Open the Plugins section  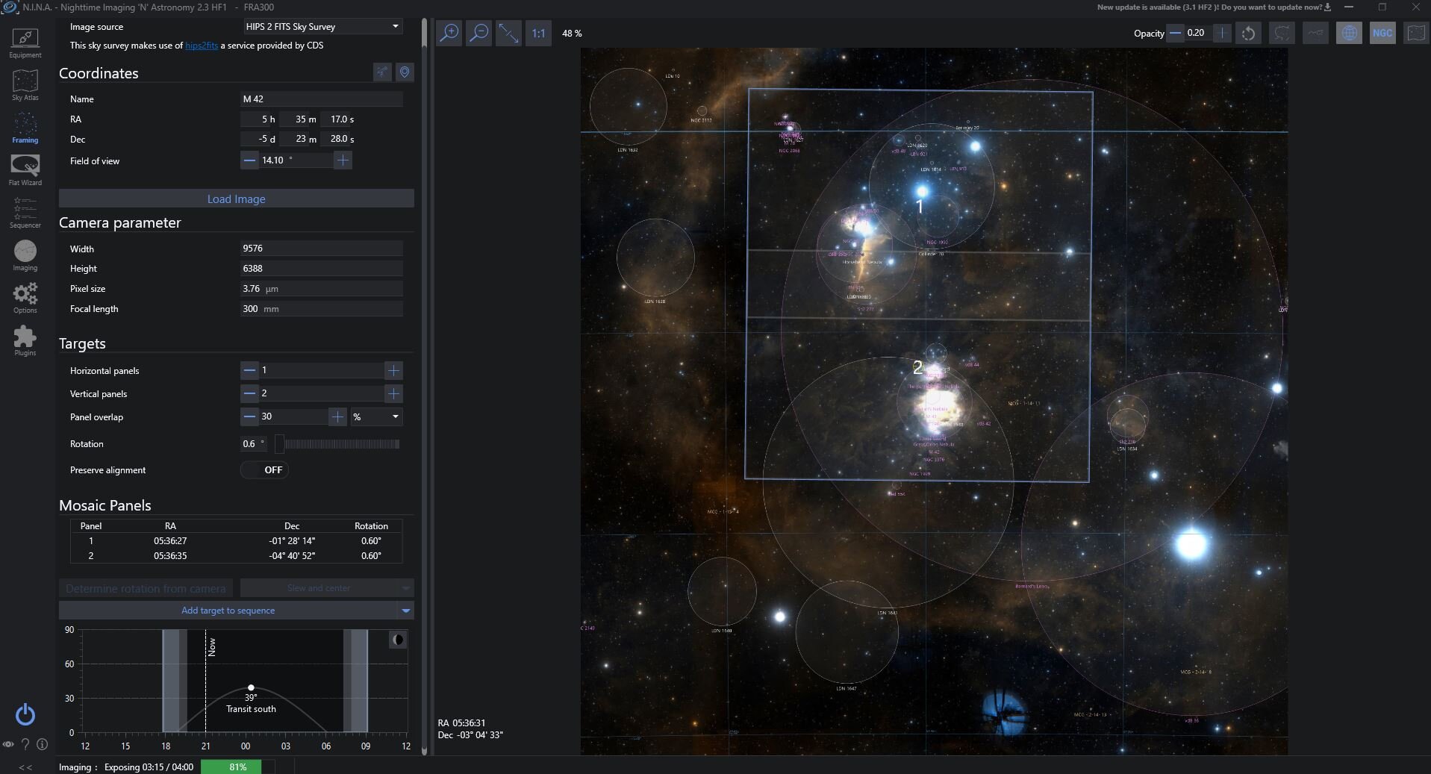pyautogui.click(x=25, y=340)
